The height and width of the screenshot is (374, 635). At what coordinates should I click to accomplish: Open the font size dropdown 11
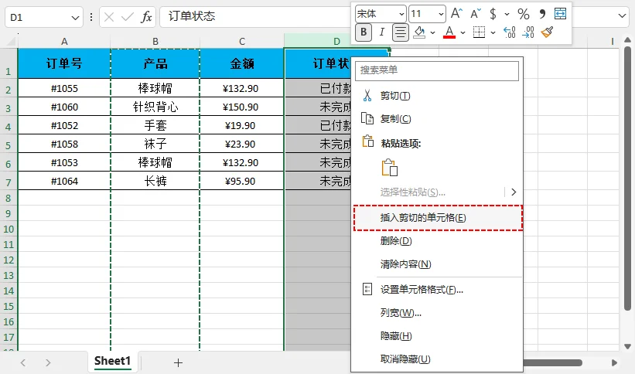click(x=441, y=14)
